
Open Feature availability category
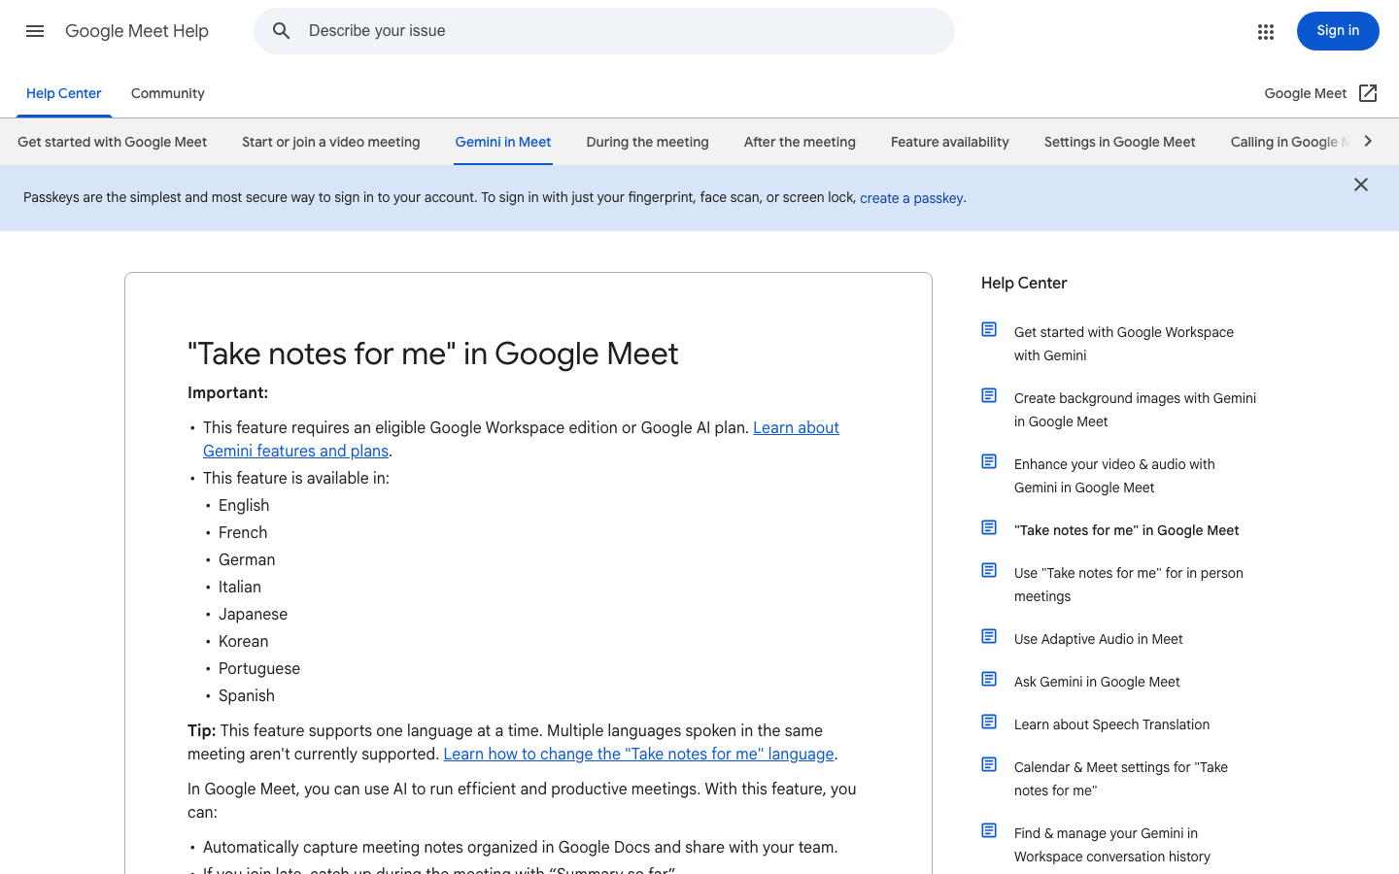(x=950, y=142)
